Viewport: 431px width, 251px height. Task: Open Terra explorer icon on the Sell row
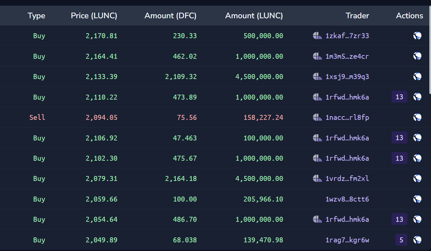pos(417,117)
